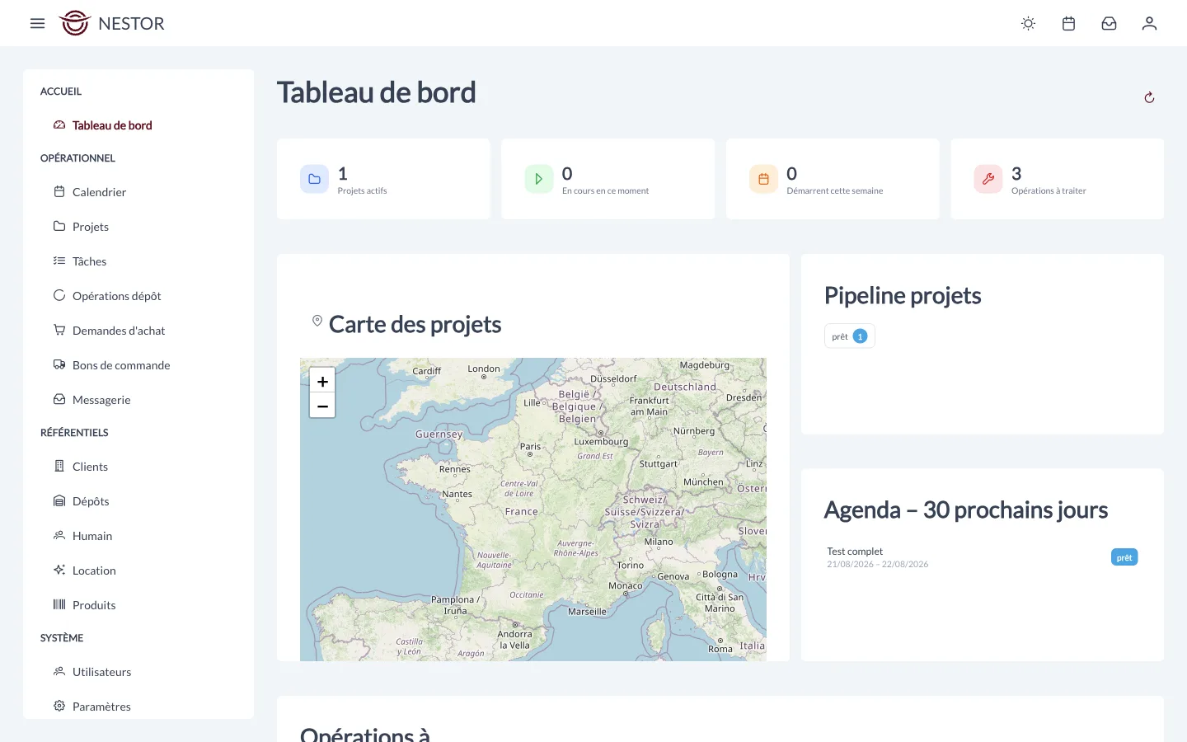Image resolution: width=1187 pixels, height=742 pixels.
Task: Open Bons de commande
Action: pyautogui.click(x=121, y=365)
